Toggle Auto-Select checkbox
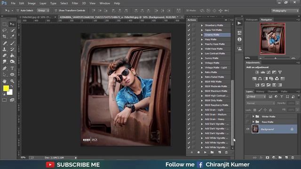 pyautogui.click(x=18, y=10)
